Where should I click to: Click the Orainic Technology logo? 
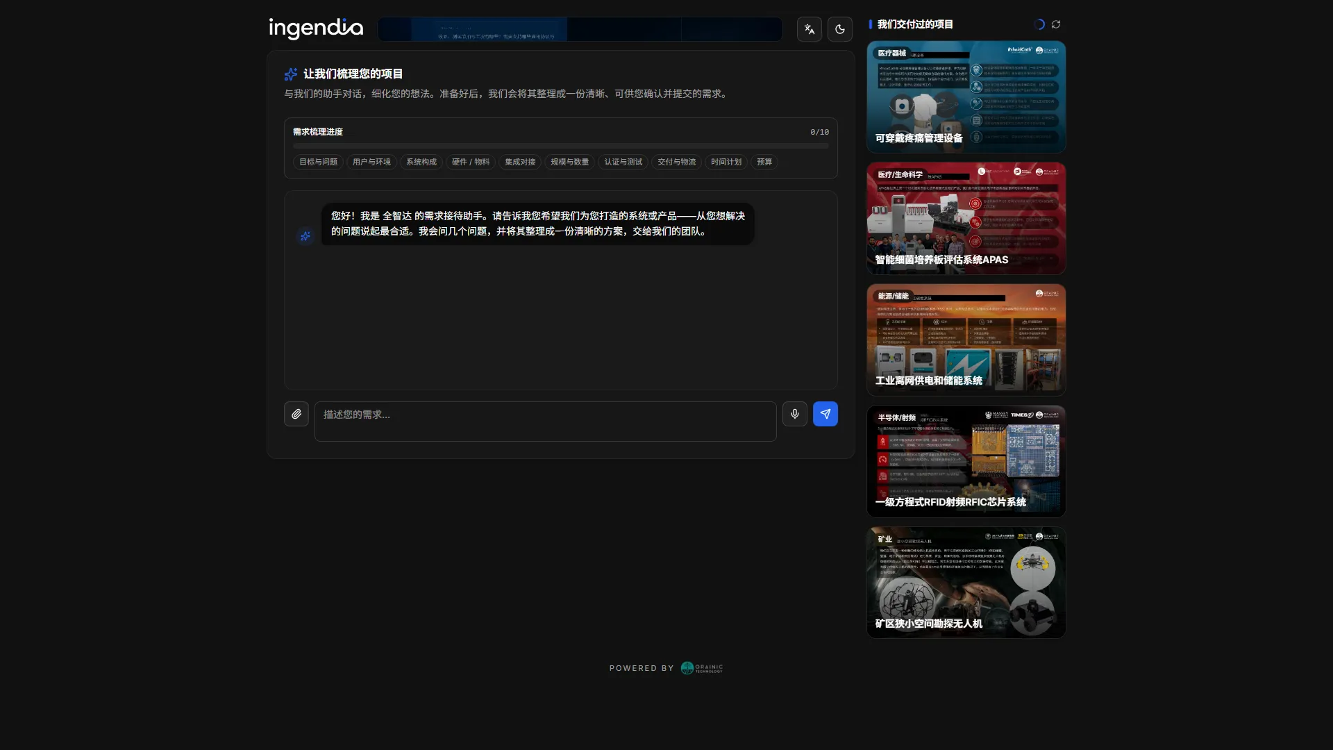(x=702, y=668)
